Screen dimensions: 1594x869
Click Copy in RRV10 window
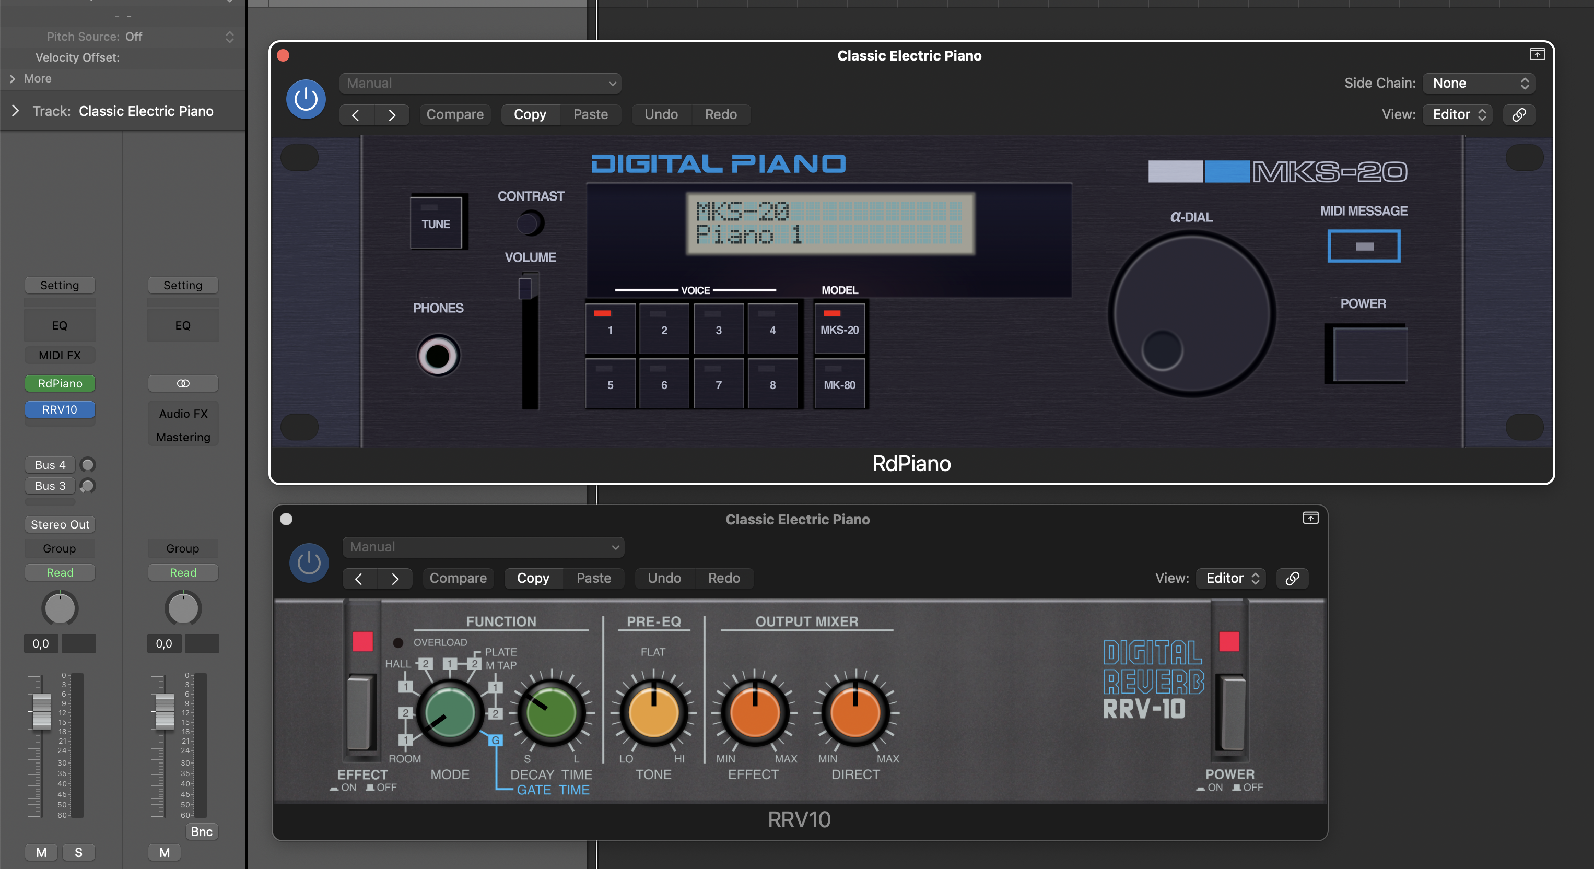(533, 578)
